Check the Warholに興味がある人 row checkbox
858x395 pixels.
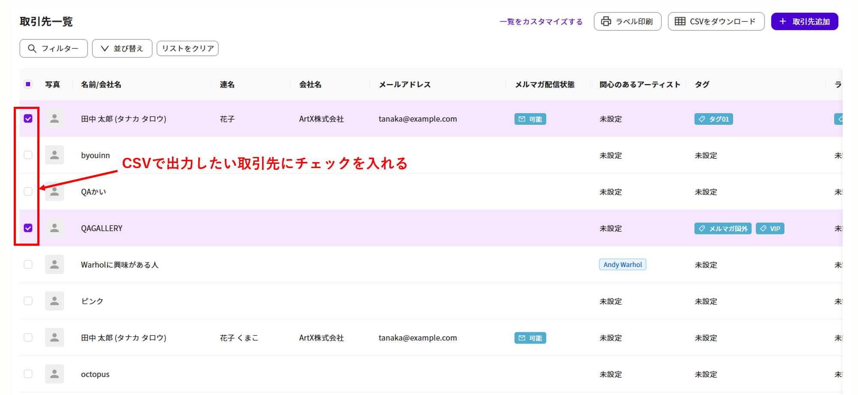coord(28,265)
